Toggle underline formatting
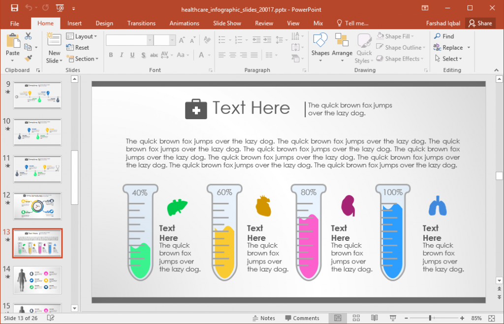Image resolution: width=504 pixels, height=324 pixels. coord(131,55)
